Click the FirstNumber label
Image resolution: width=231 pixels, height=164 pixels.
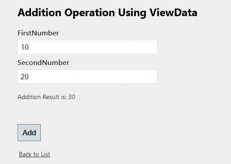pos(38,33)
